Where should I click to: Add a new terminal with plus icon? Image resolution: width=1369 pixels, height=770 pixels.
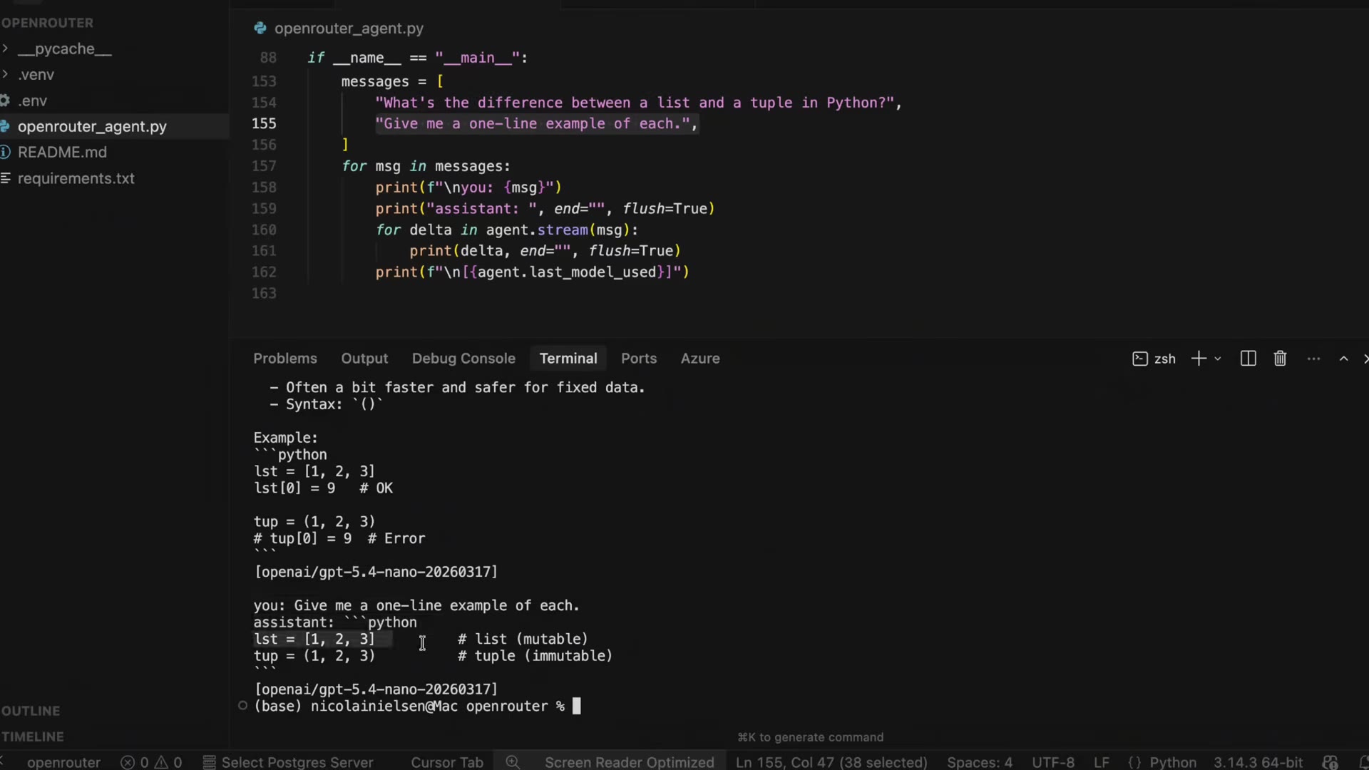(x=1199, y=359)
